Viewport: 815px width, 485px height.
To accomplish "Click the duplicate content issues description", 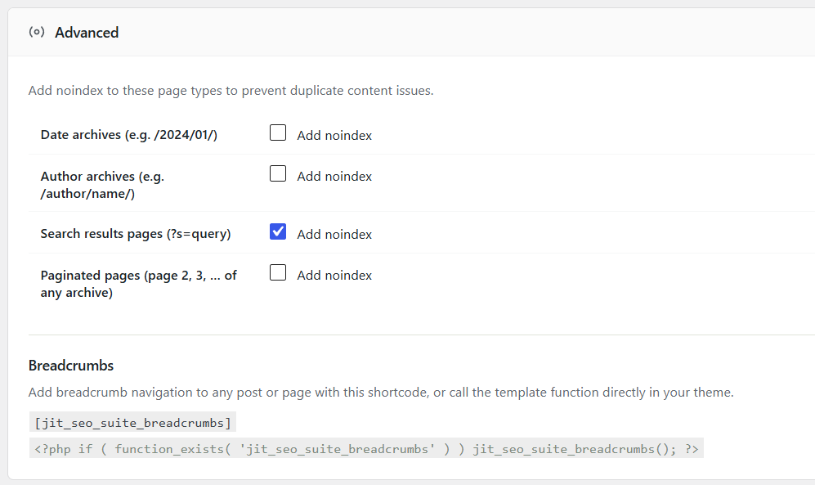I will pyautogui.click(x=231, y=91).
